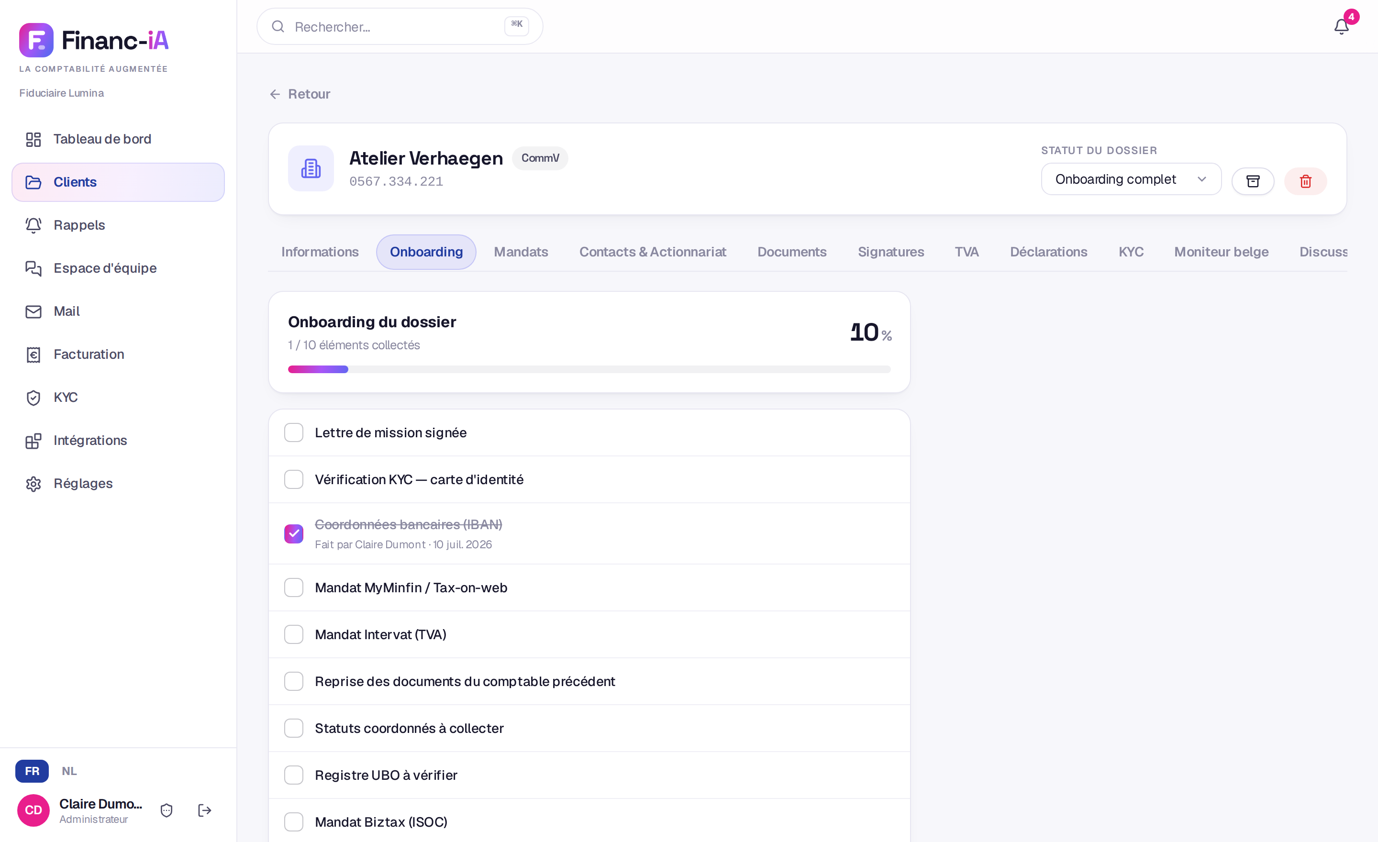Check Vérification KYC carte d'identité
Image resolution: width=1378 pixels, height=842 pixels.
coord(294,479)
